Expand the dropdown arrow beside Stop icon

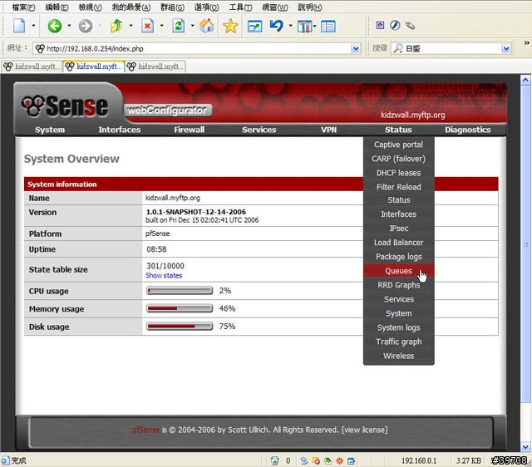point(161,26)
